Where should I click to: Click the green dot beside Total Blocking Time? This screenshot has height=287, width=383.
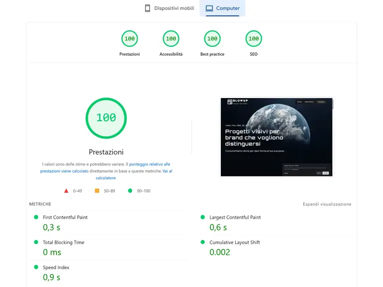click(36, 242)
